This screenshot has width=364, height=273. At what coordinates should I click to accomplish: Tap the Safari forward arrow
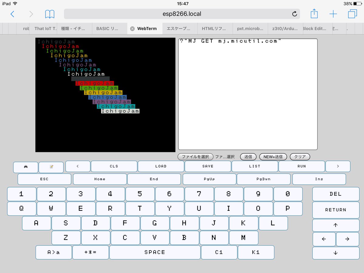[x=31, y=14]
